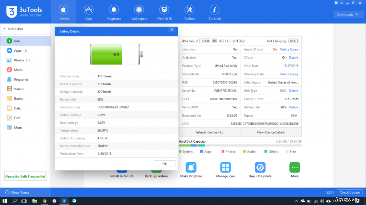Select Apps (8) in the sidebar
Viewport: 366px width, 205px height.
[x=25, y=51]
